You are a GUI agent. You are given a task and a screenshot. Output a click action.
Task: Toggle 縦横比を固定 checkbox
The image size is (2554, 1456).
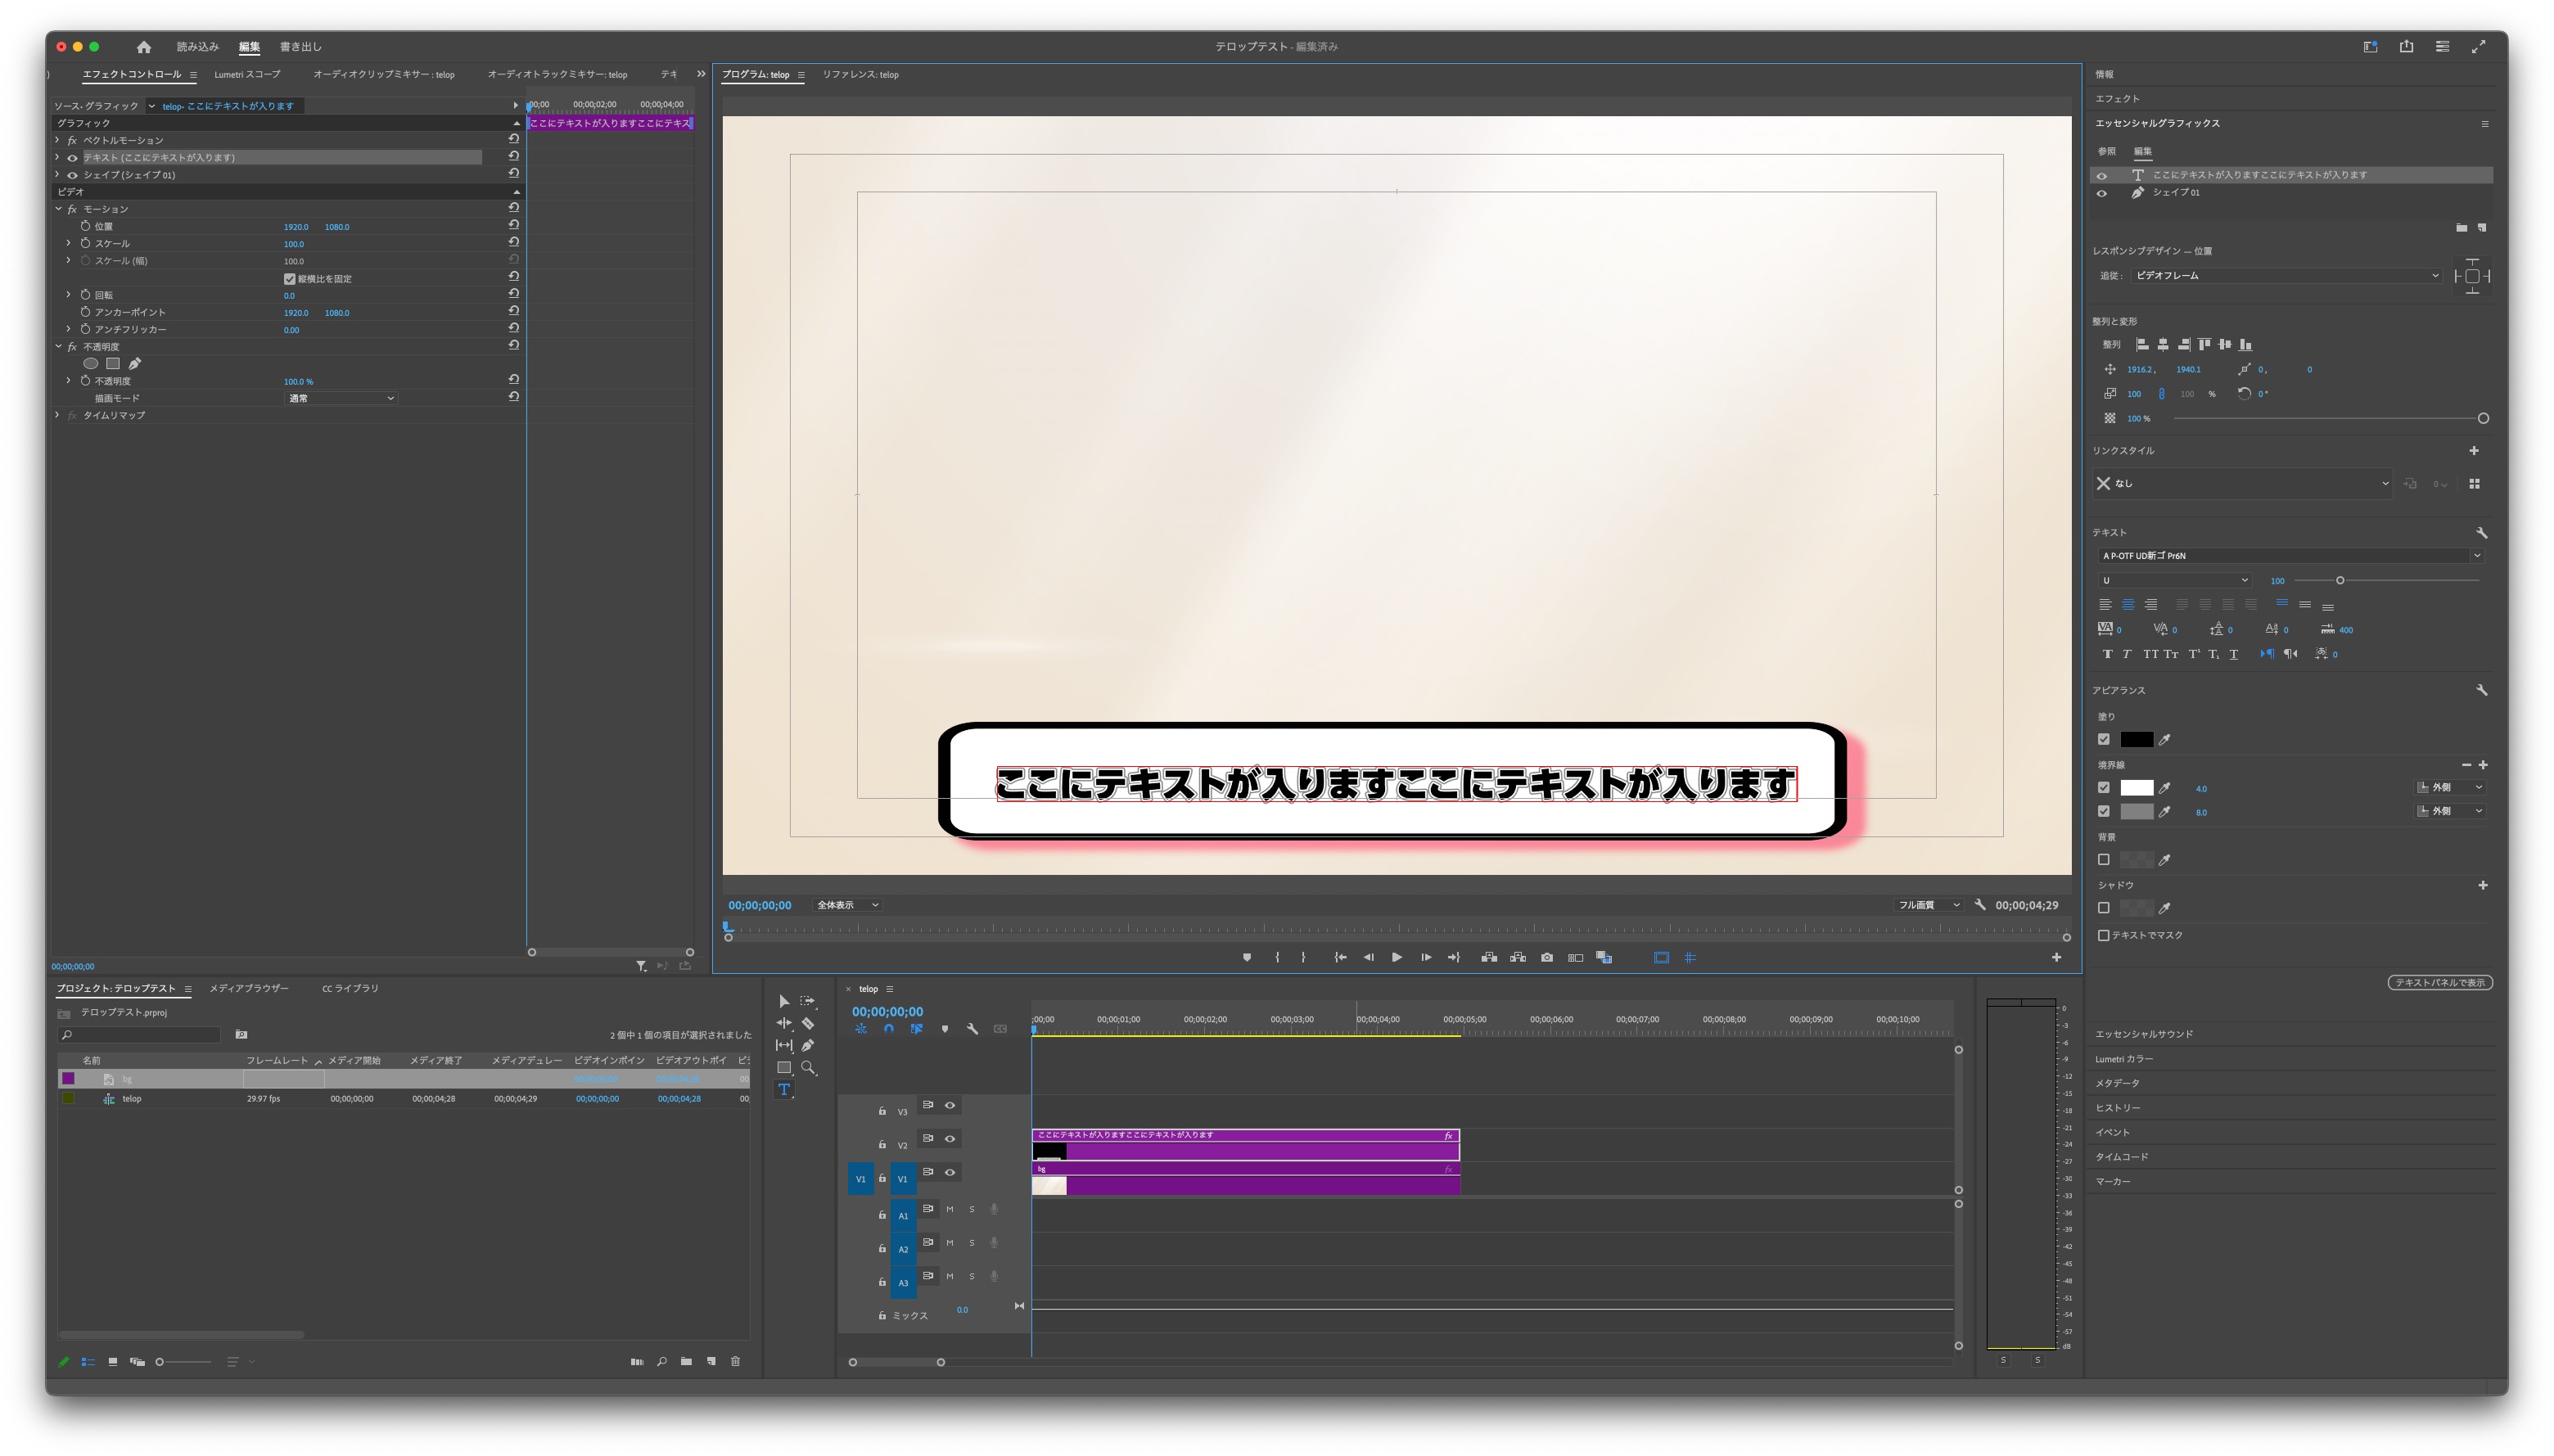289,279
